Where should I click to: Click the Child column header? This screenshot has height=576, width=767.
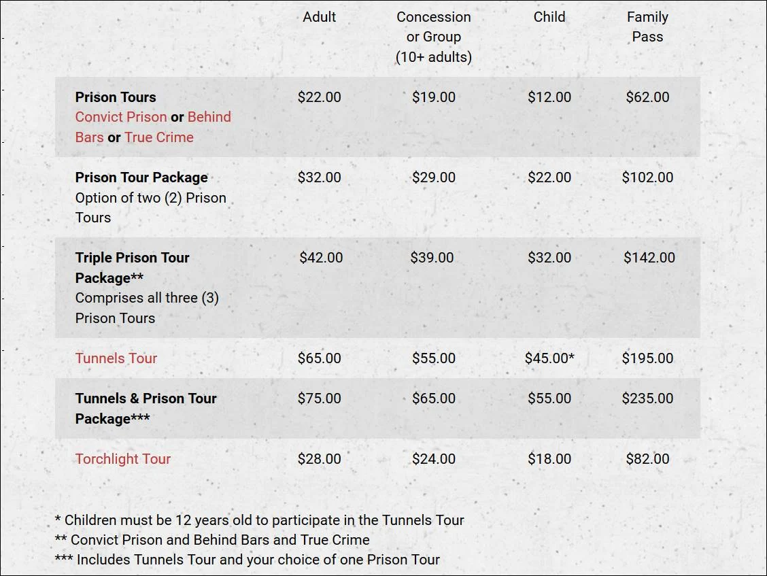coord(549,17)
